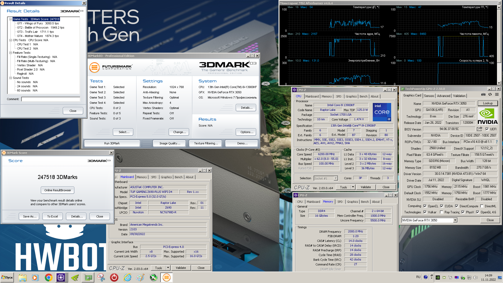Click the NVIDIA taskbar icon
The image size is (503, 283).
tap(75, 277)
